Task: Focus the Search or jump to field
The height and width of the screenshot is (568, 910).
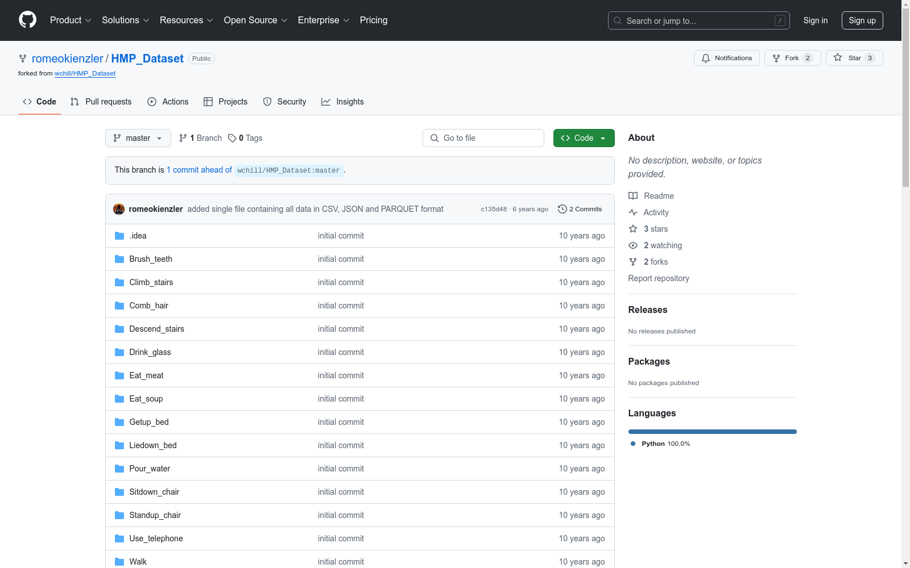Action: pyautogui.click(x=699, y=20)
